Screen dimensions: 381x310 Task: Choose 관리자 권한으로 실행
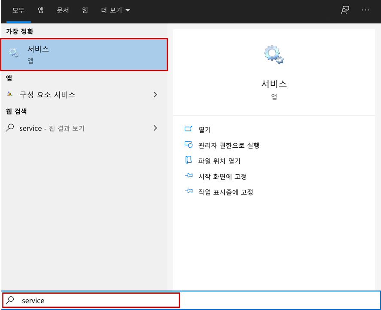tap(229, 146)
